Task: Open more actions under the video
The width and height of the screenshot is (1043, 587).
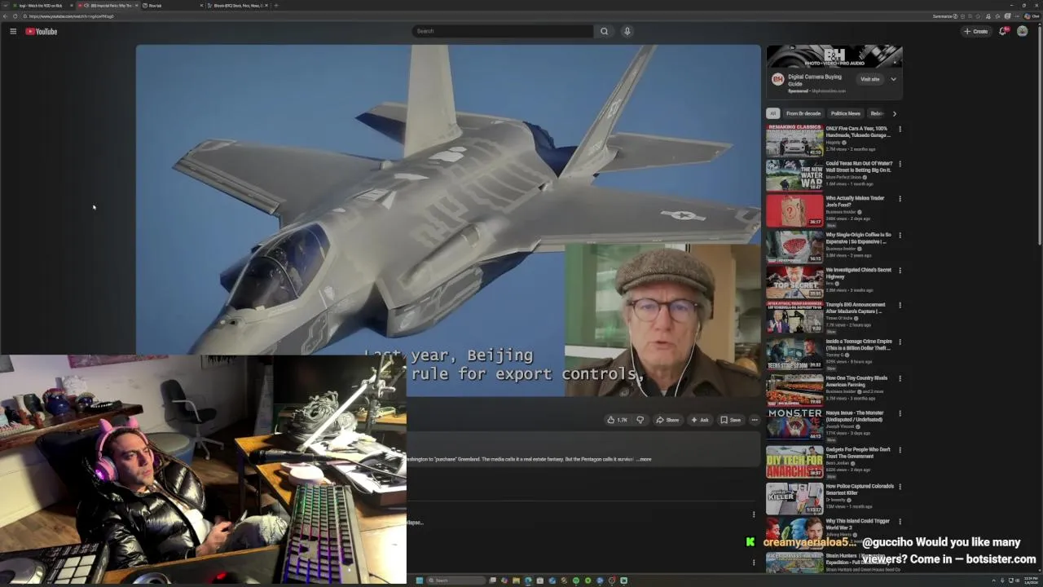Action: coord(755,420)
